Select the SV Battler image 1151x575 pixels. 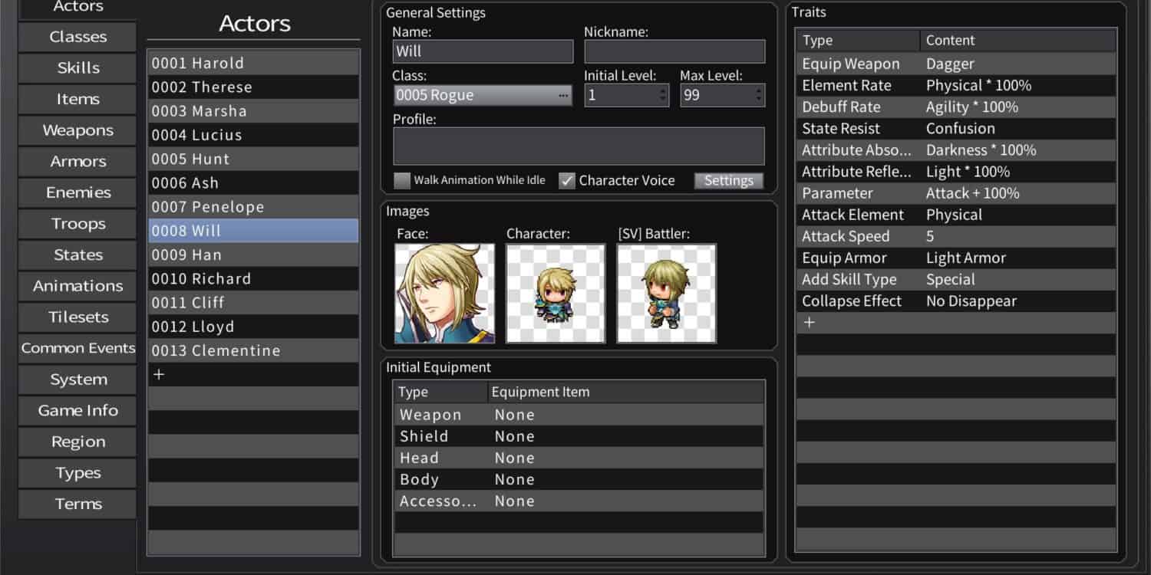coord(666,293)
